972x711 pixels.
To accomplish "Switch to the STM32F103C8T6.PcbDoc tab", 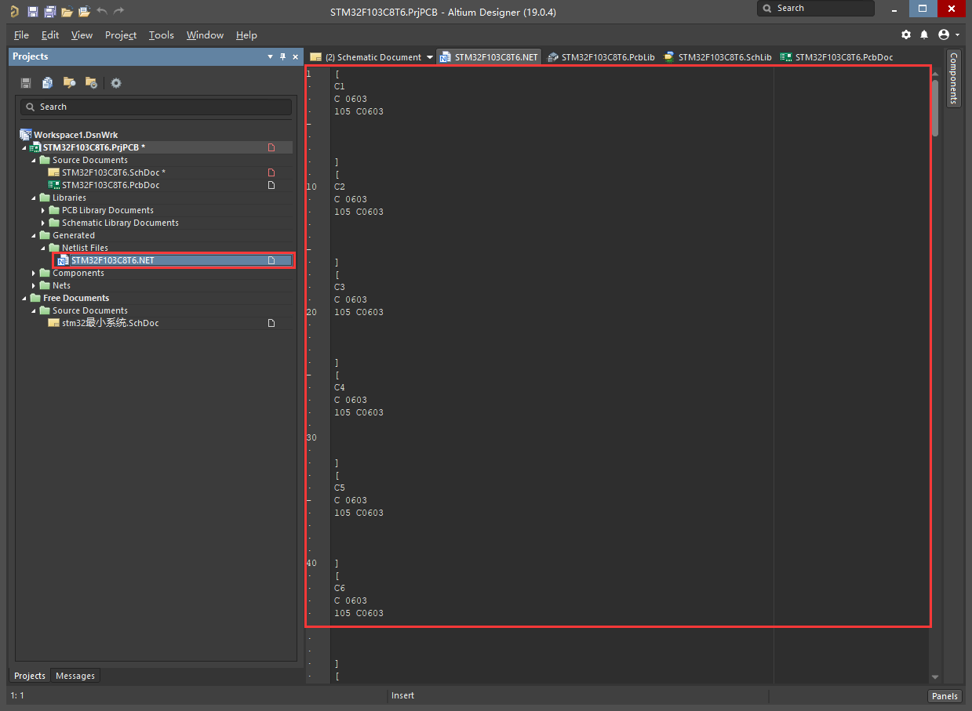I will tap(836, 57).
